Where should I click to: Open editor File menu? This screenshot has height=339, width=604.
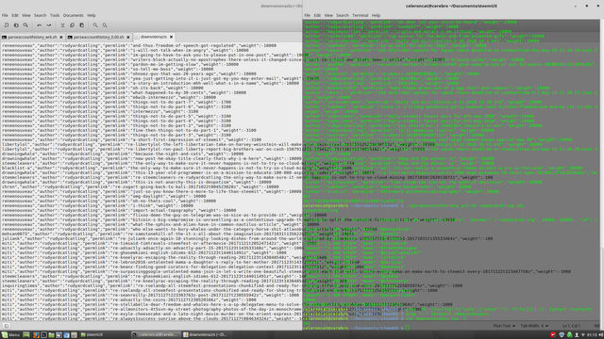[5, 15]
